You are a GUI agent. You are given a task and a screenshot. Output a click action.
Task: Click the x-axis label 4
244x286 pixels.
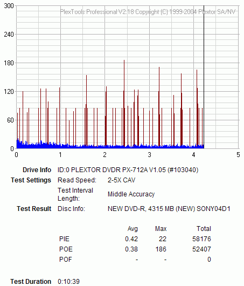tap(193, 155)
